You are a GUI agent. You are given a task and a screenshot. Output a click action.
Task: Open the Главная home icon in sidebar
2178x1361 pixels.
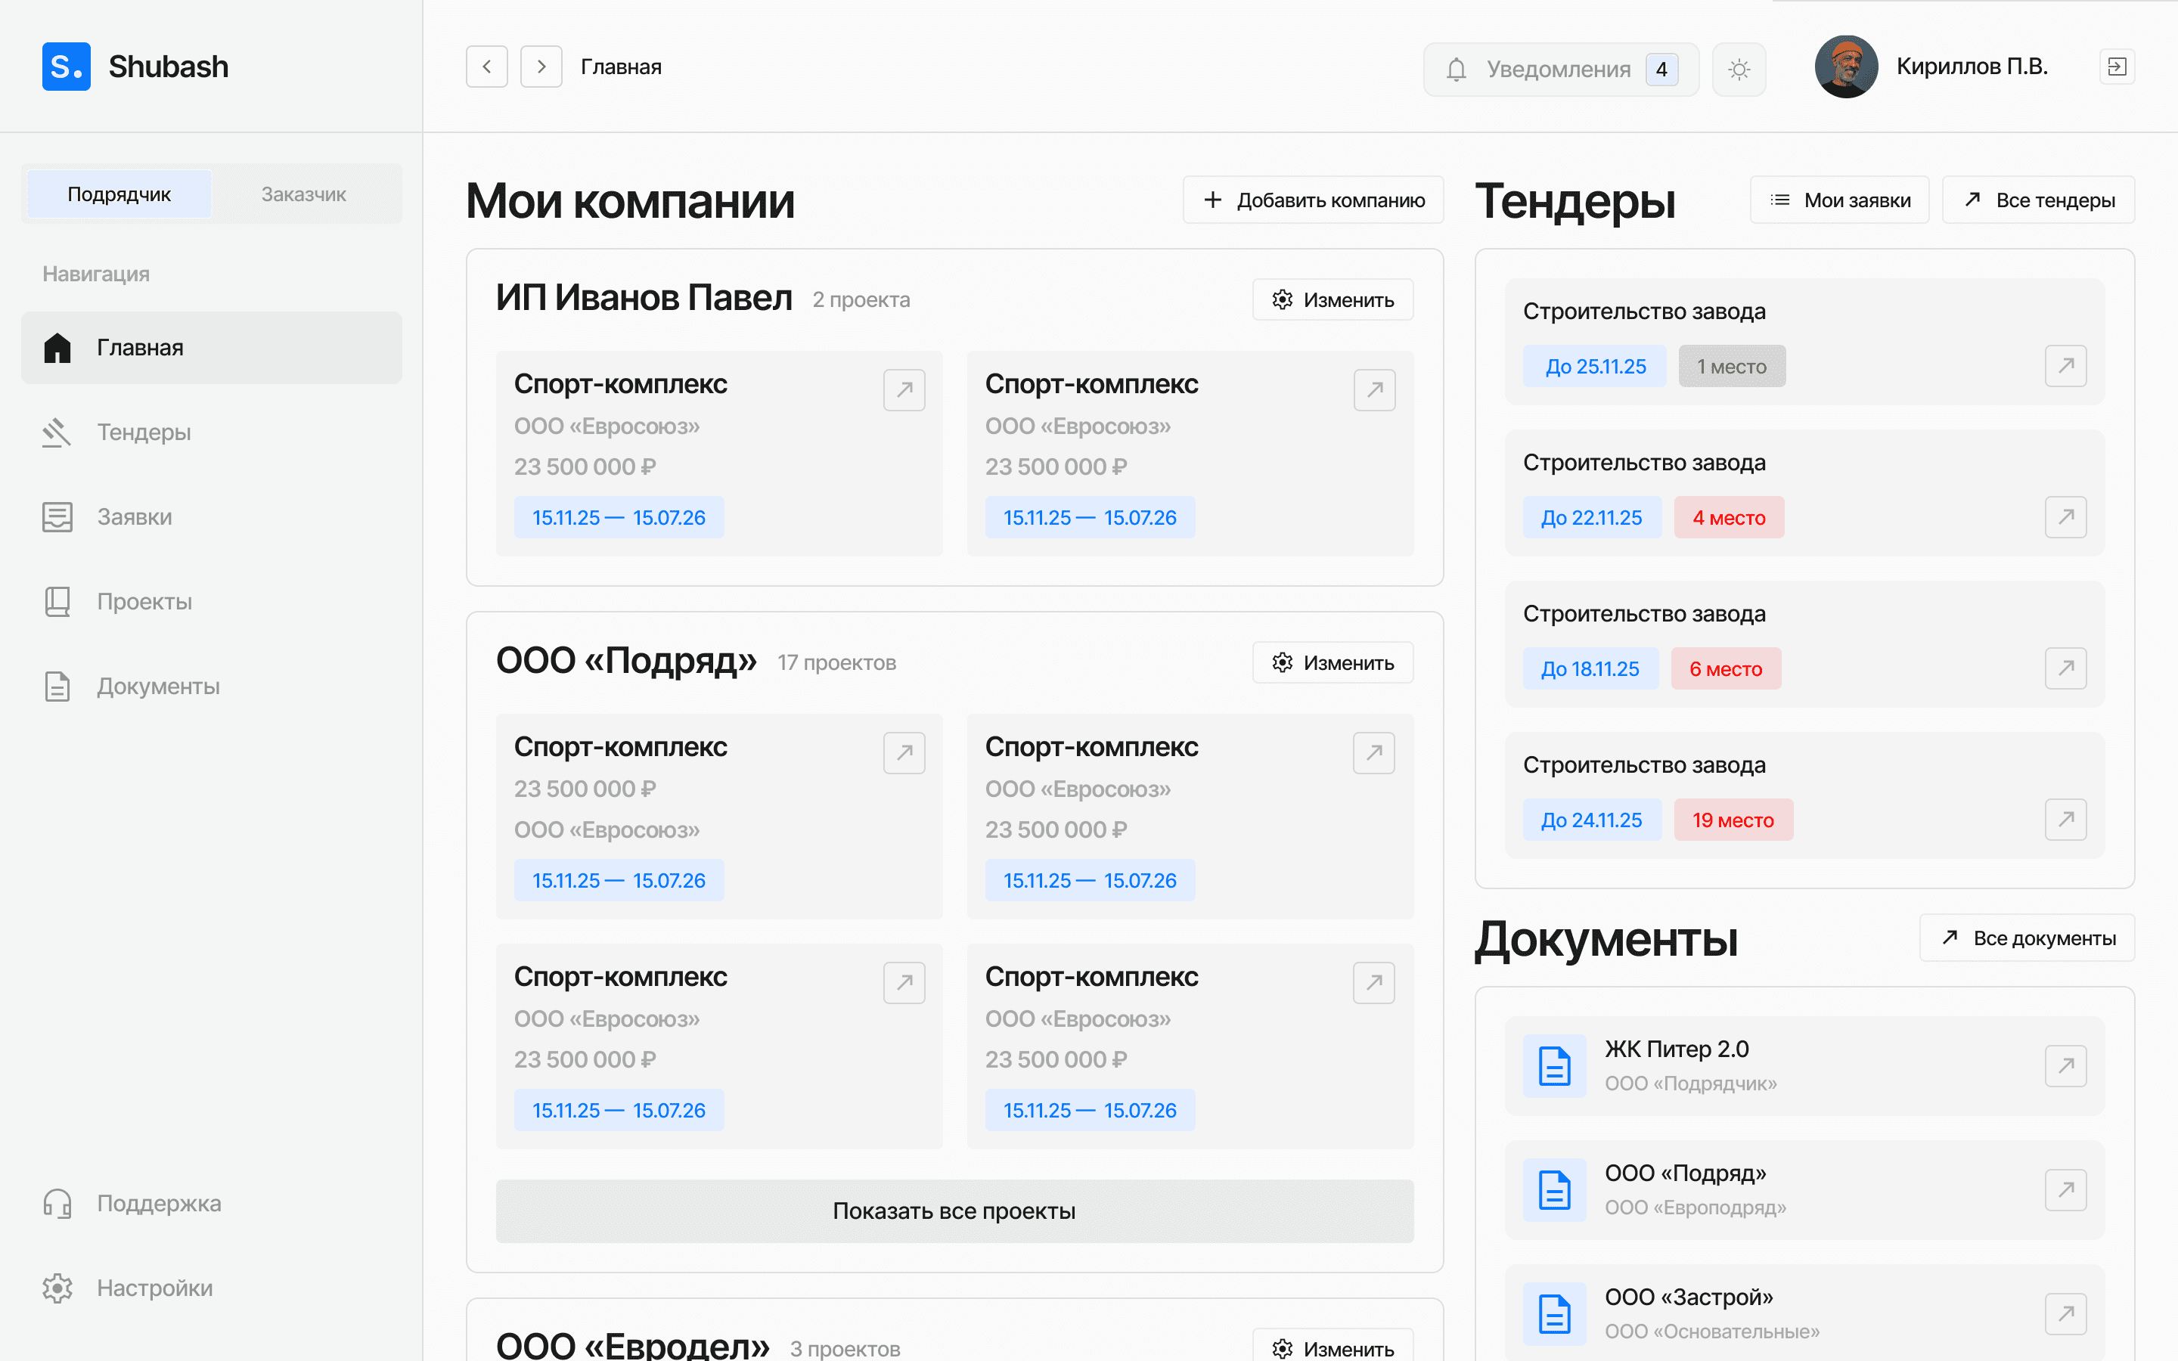(x=57, y=348)
